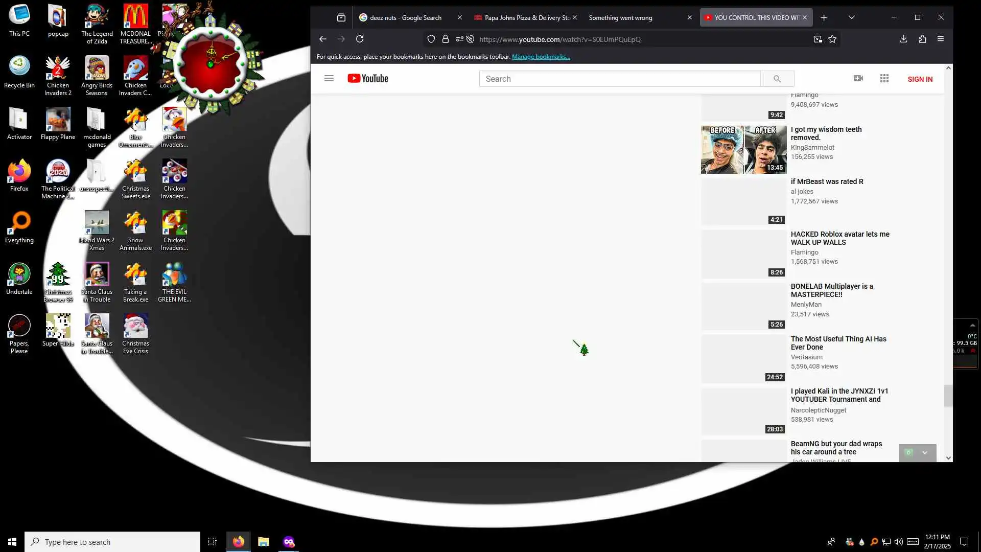The width and height of the screenshot is (981, 552).
Task: Open Firefox application menu
Action: coord(941,39)
